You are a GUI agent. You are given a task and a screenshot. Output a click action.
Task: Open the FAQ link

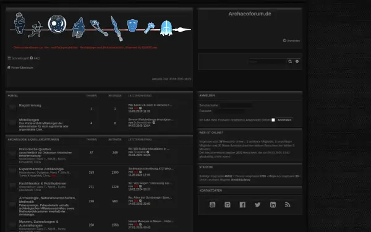click(35, 58)
